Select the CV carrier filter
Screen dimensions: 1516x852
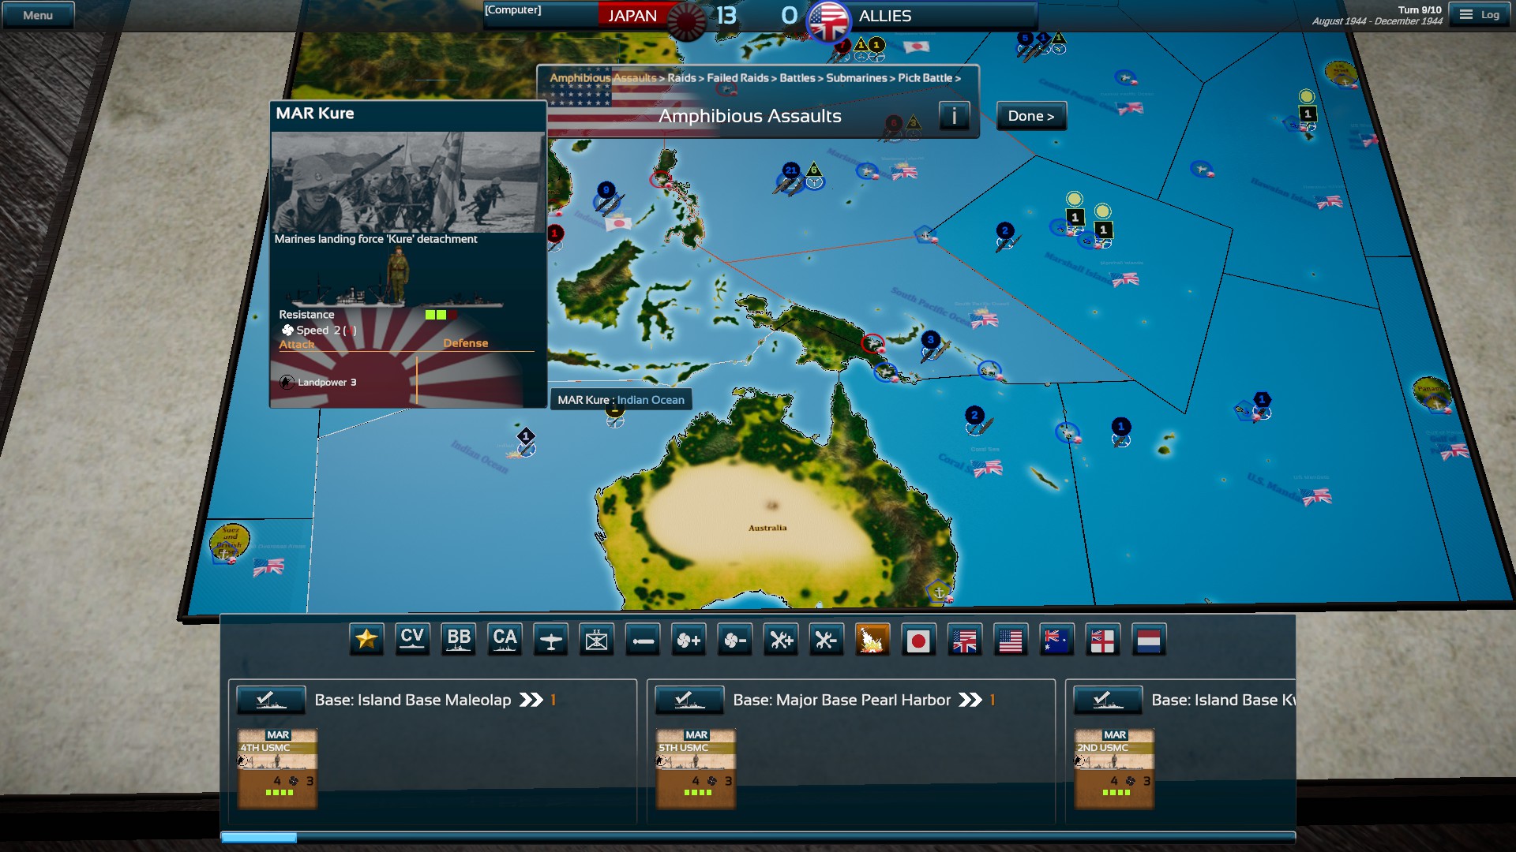pyautogui.click(x=412, y=640)
